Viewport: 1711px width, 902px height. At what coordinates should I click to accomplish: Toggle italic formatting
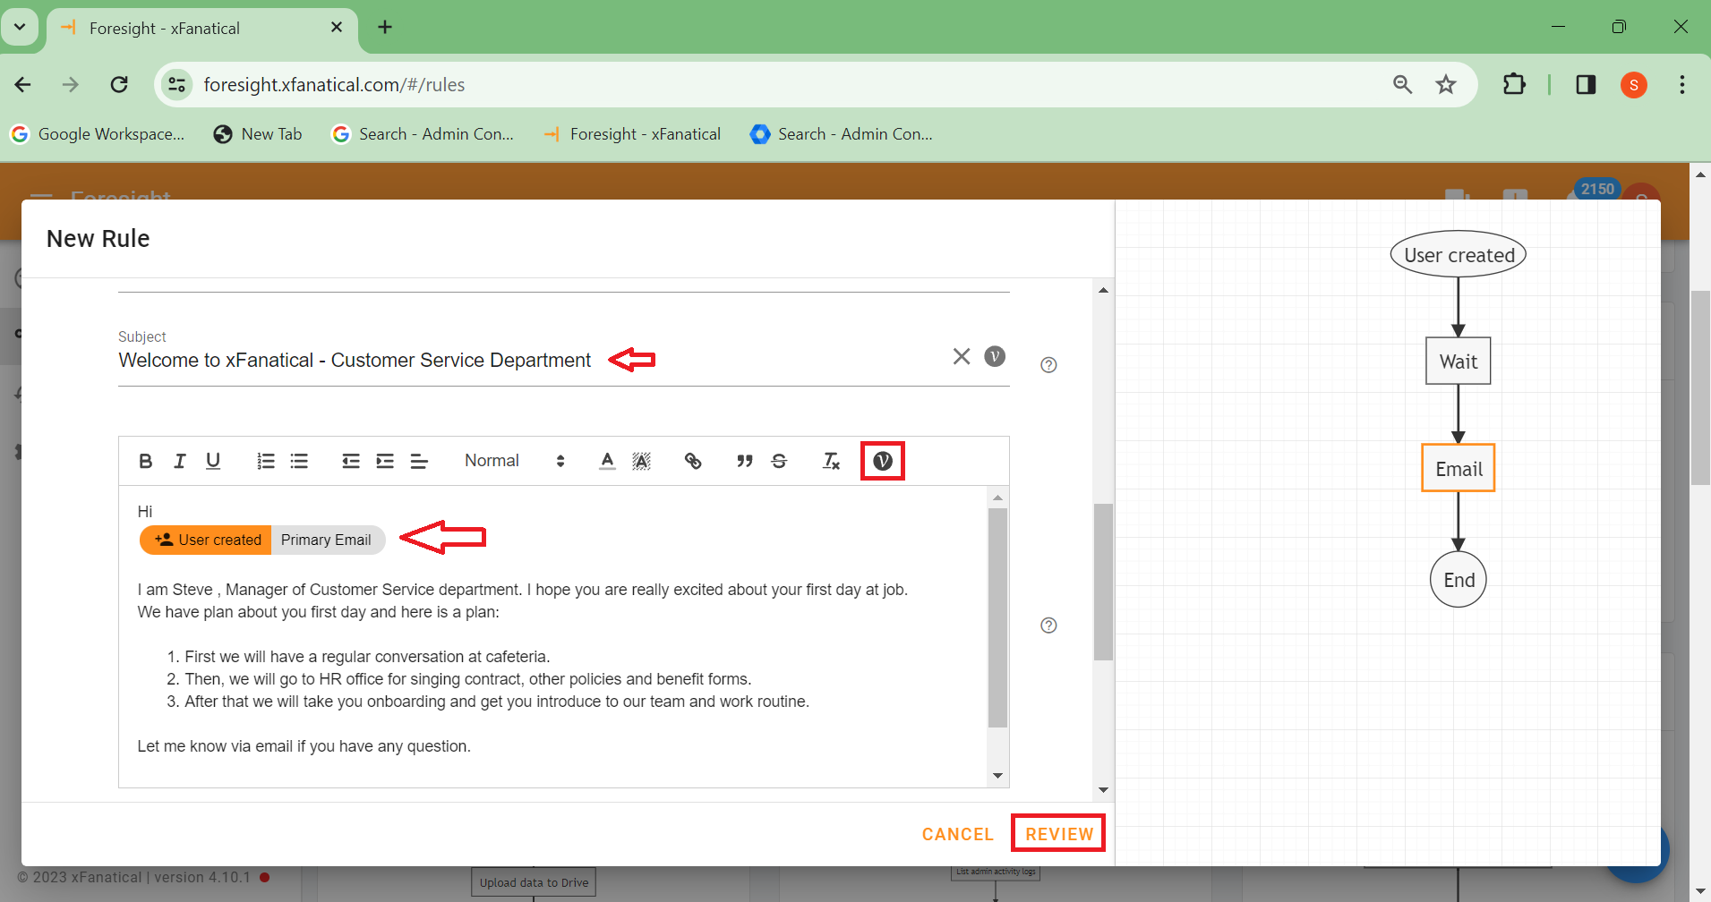pyautogui.click(x=179, y=460)
